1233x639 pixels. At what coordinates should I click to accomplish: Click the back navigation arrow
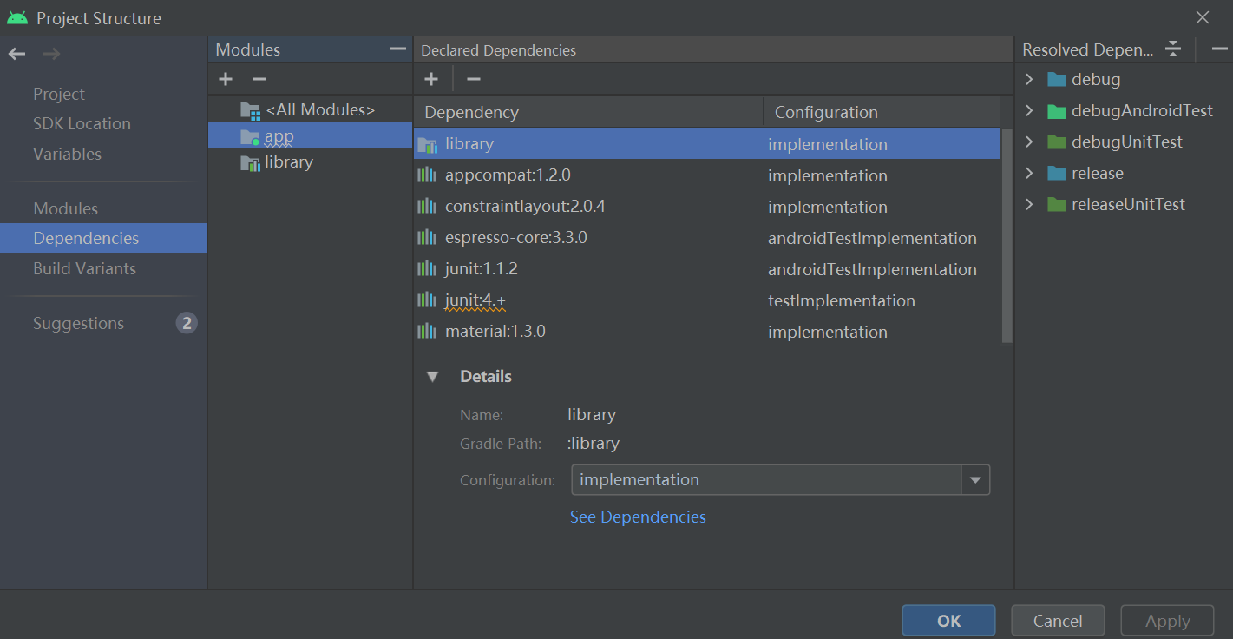click(x=16, y=54)
